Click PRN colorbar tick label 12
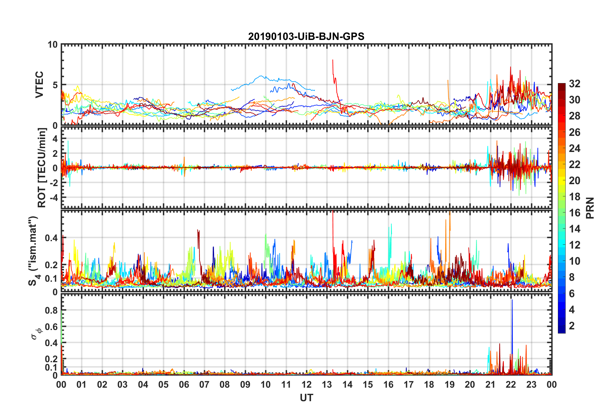 pyautogui.click(x=574, y=245)
